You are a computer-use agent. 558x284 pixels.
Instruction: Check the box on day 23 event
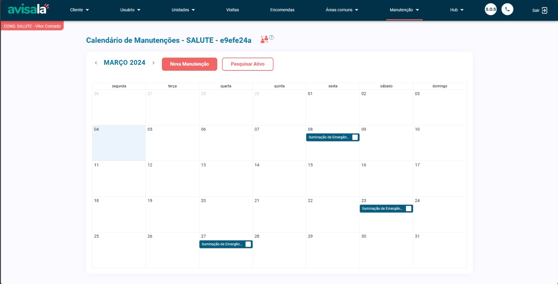point(409,208)
